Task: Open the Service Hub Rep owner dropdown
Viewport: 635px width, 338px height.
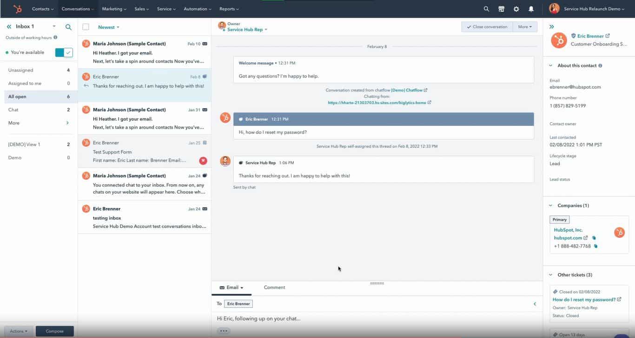Action: (247, 30)
